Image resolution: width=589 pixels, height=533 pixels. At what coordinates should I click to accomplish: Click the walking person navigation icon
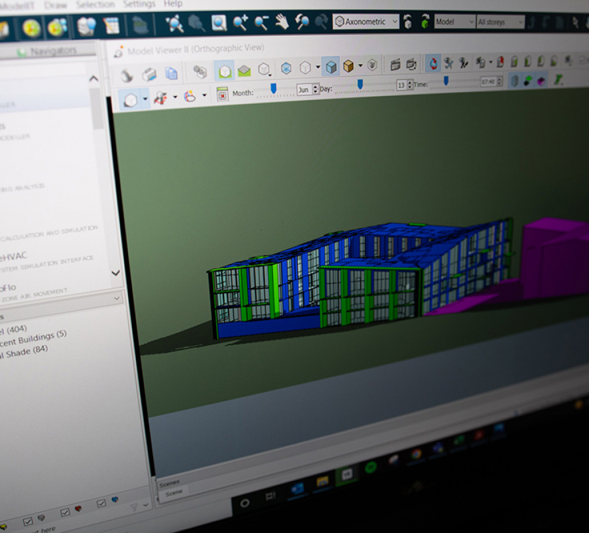(464, 62)
